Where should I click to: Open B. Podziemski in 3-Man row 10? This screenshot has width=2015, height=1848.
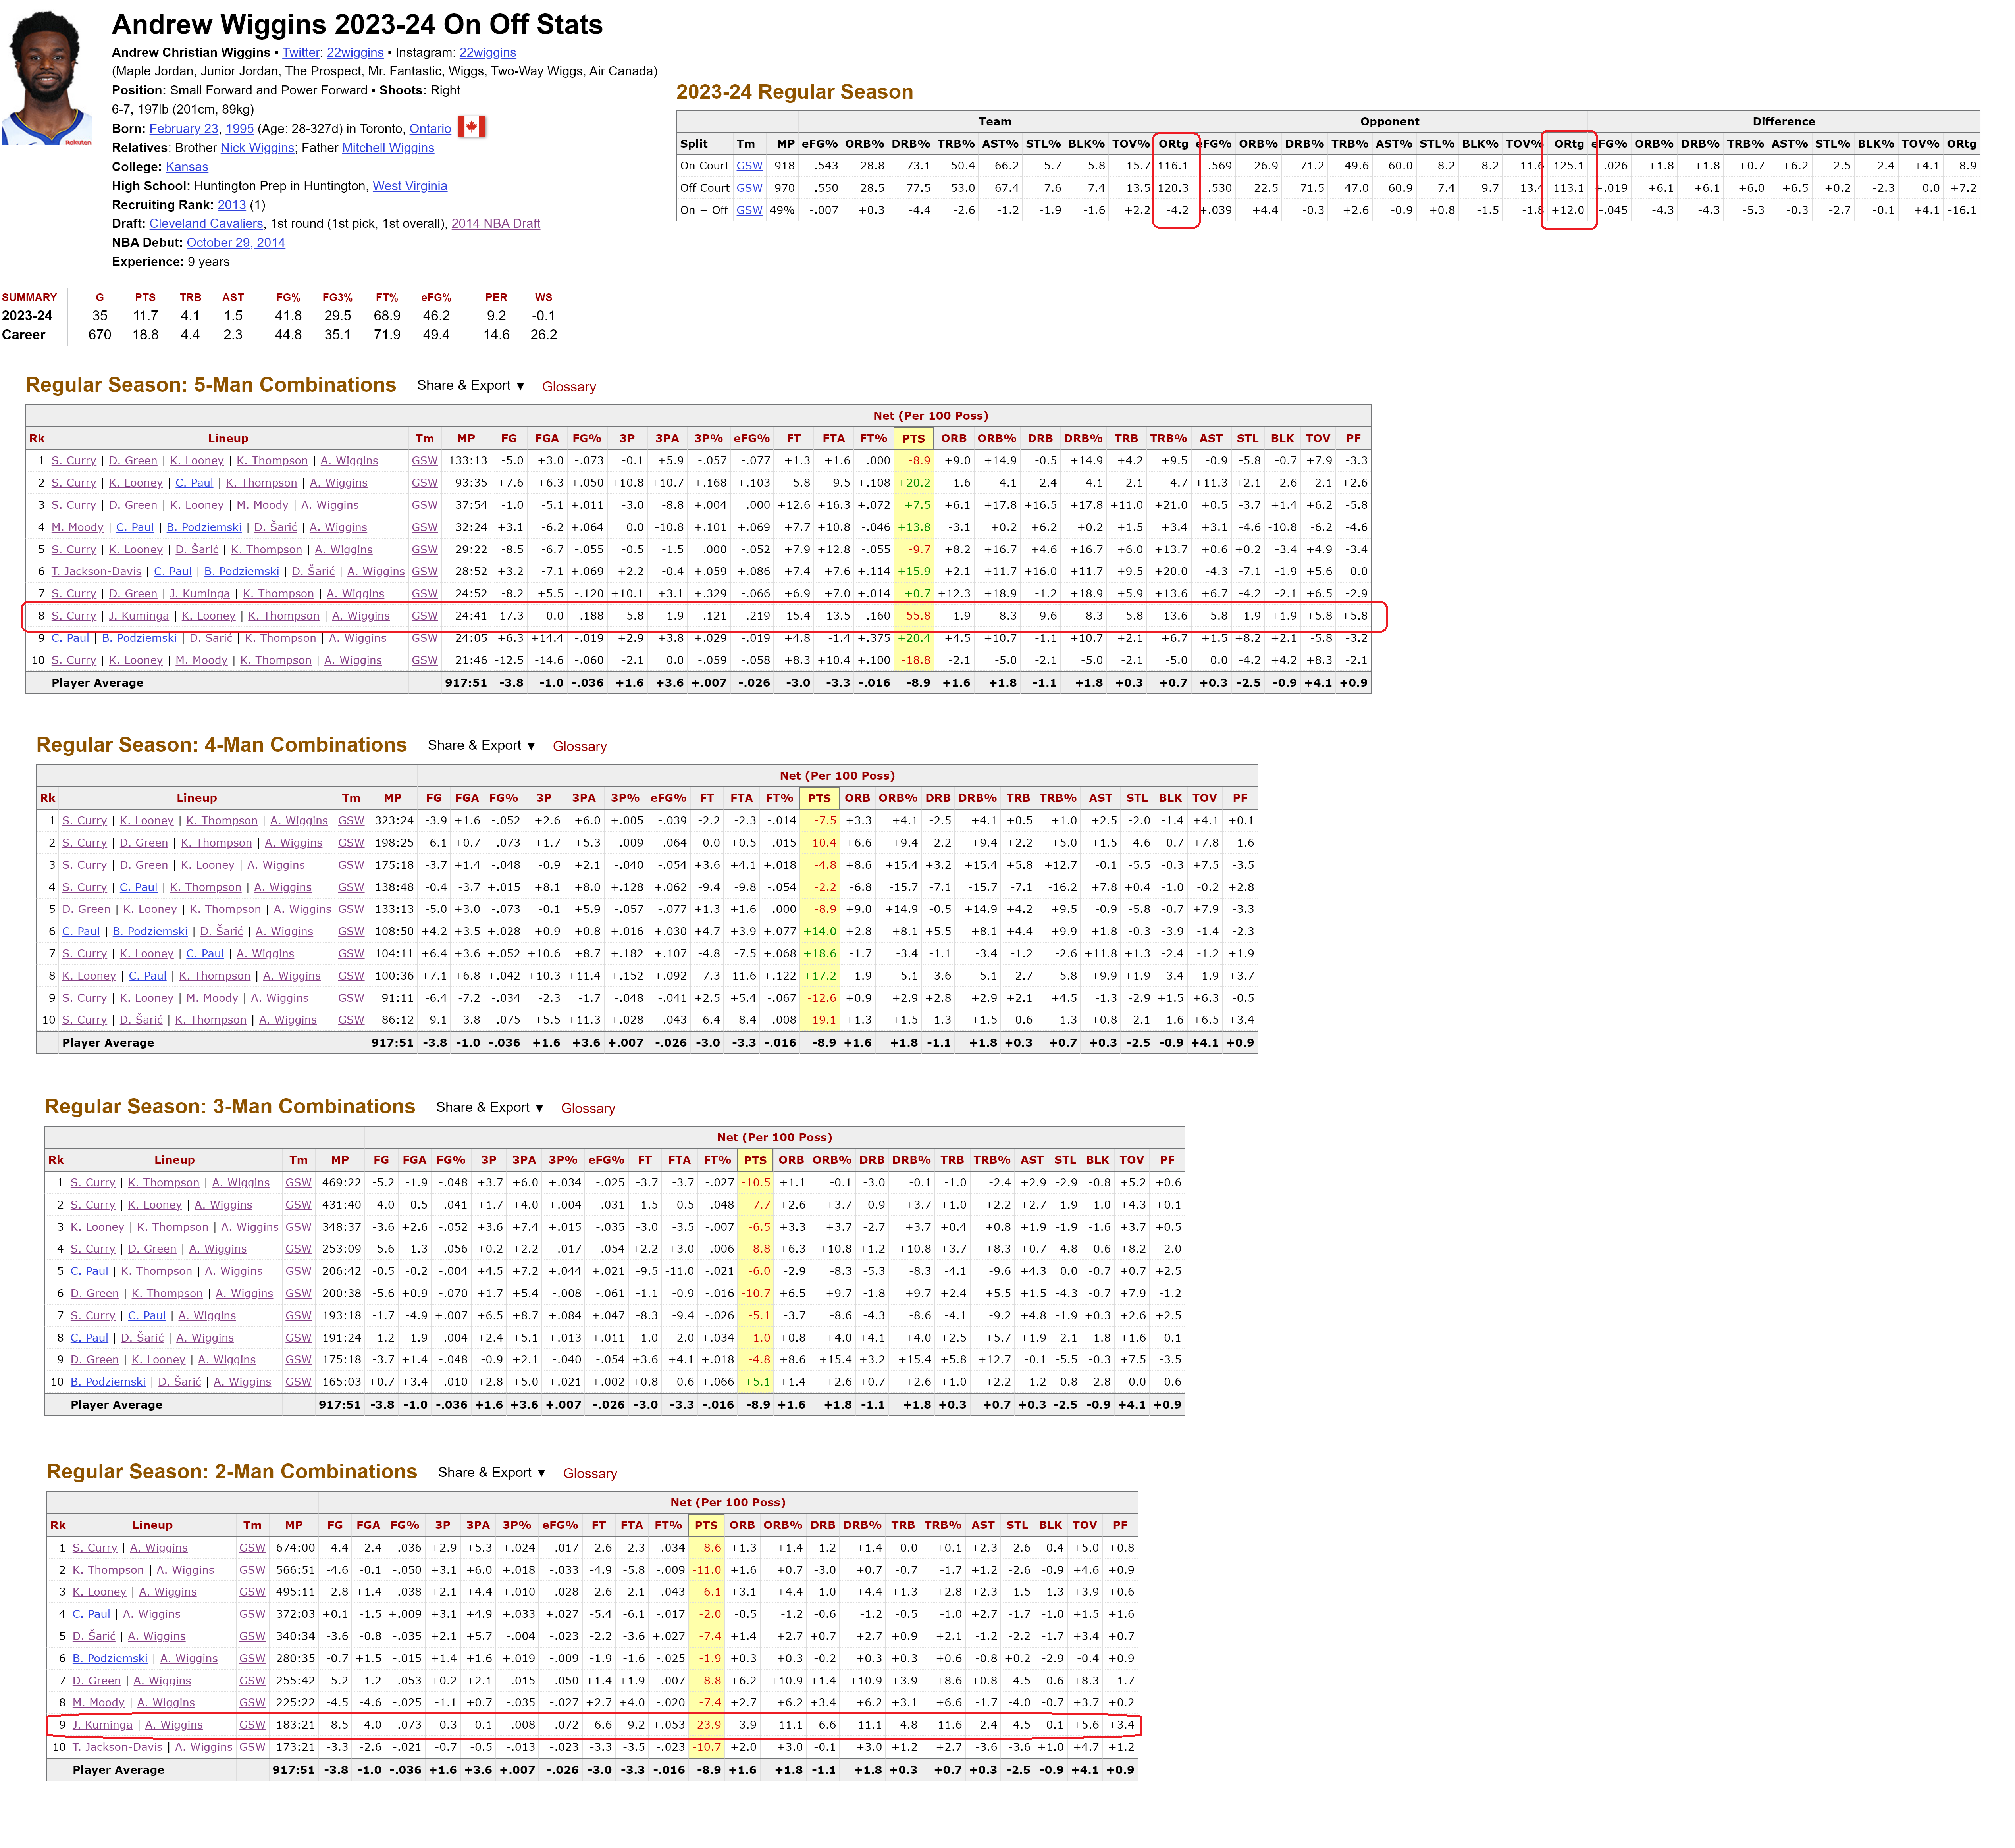point(108,1383)
